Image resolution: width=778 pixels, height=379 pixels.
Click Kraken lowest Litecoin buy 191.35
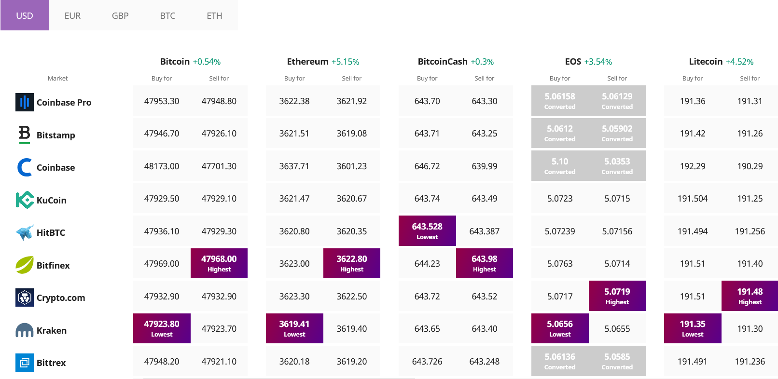(693, 328)
